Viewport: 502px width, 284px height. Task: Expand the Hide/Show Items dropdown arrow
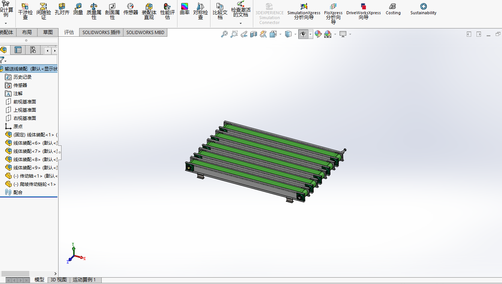coord(311,34)
